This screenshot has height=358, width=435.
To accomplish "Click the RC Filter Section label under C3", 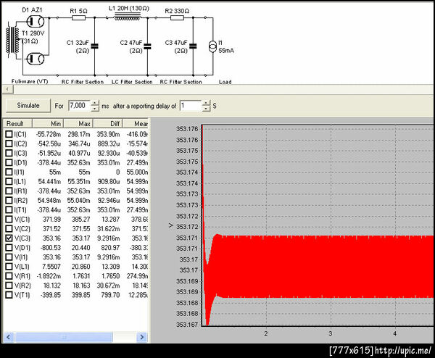I will pos(181,82).
